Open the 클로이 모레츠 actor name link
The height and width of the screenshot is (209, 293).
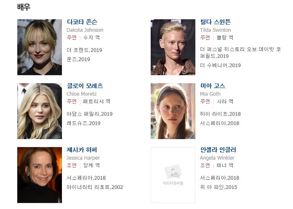85,86
